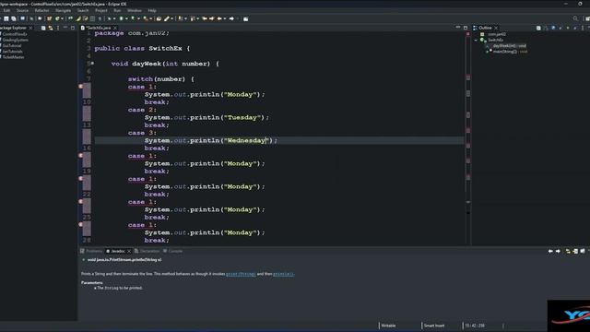Image resolution: width=590 pixels, height=332 pixels.
Task: Close the Javadoc tab
Action: click(129, 251)
